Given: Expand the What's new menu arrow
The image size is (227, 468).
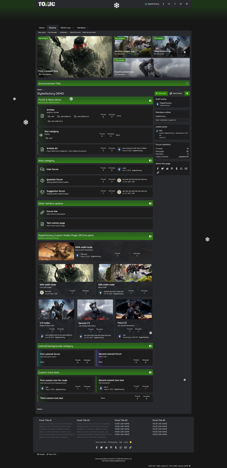Looking at the screenshot, I should (73, 28).
